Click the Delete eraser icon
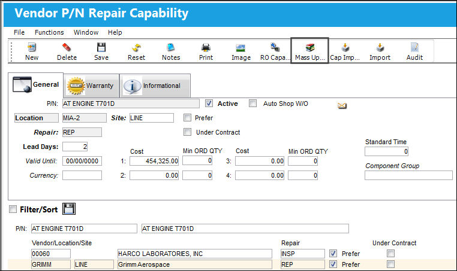 click(x=67, y=47)
